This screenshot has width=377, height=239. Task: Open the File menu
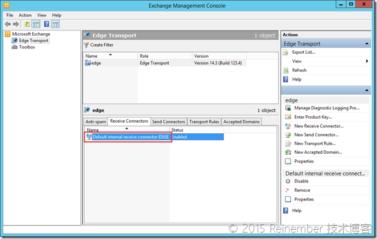click(x=10, y=15)
